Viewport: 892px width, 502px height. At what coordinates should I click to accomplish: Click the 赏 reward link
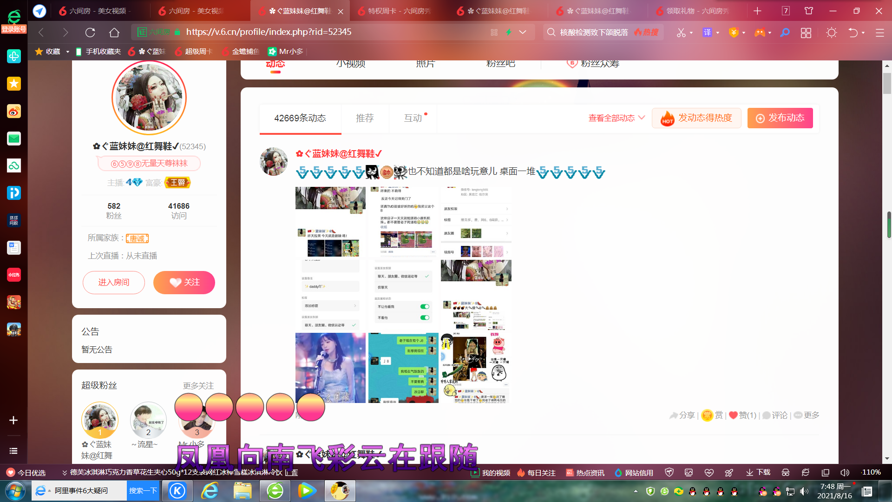tap(712, 415)
